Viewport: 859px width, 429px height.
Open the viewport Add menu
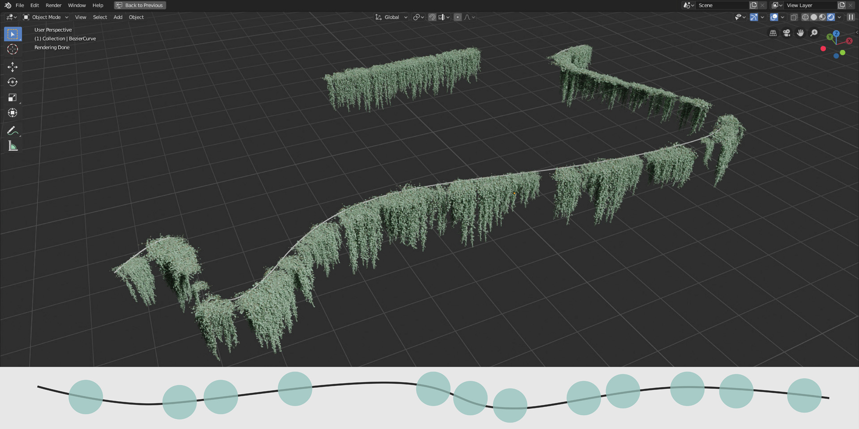118,17
